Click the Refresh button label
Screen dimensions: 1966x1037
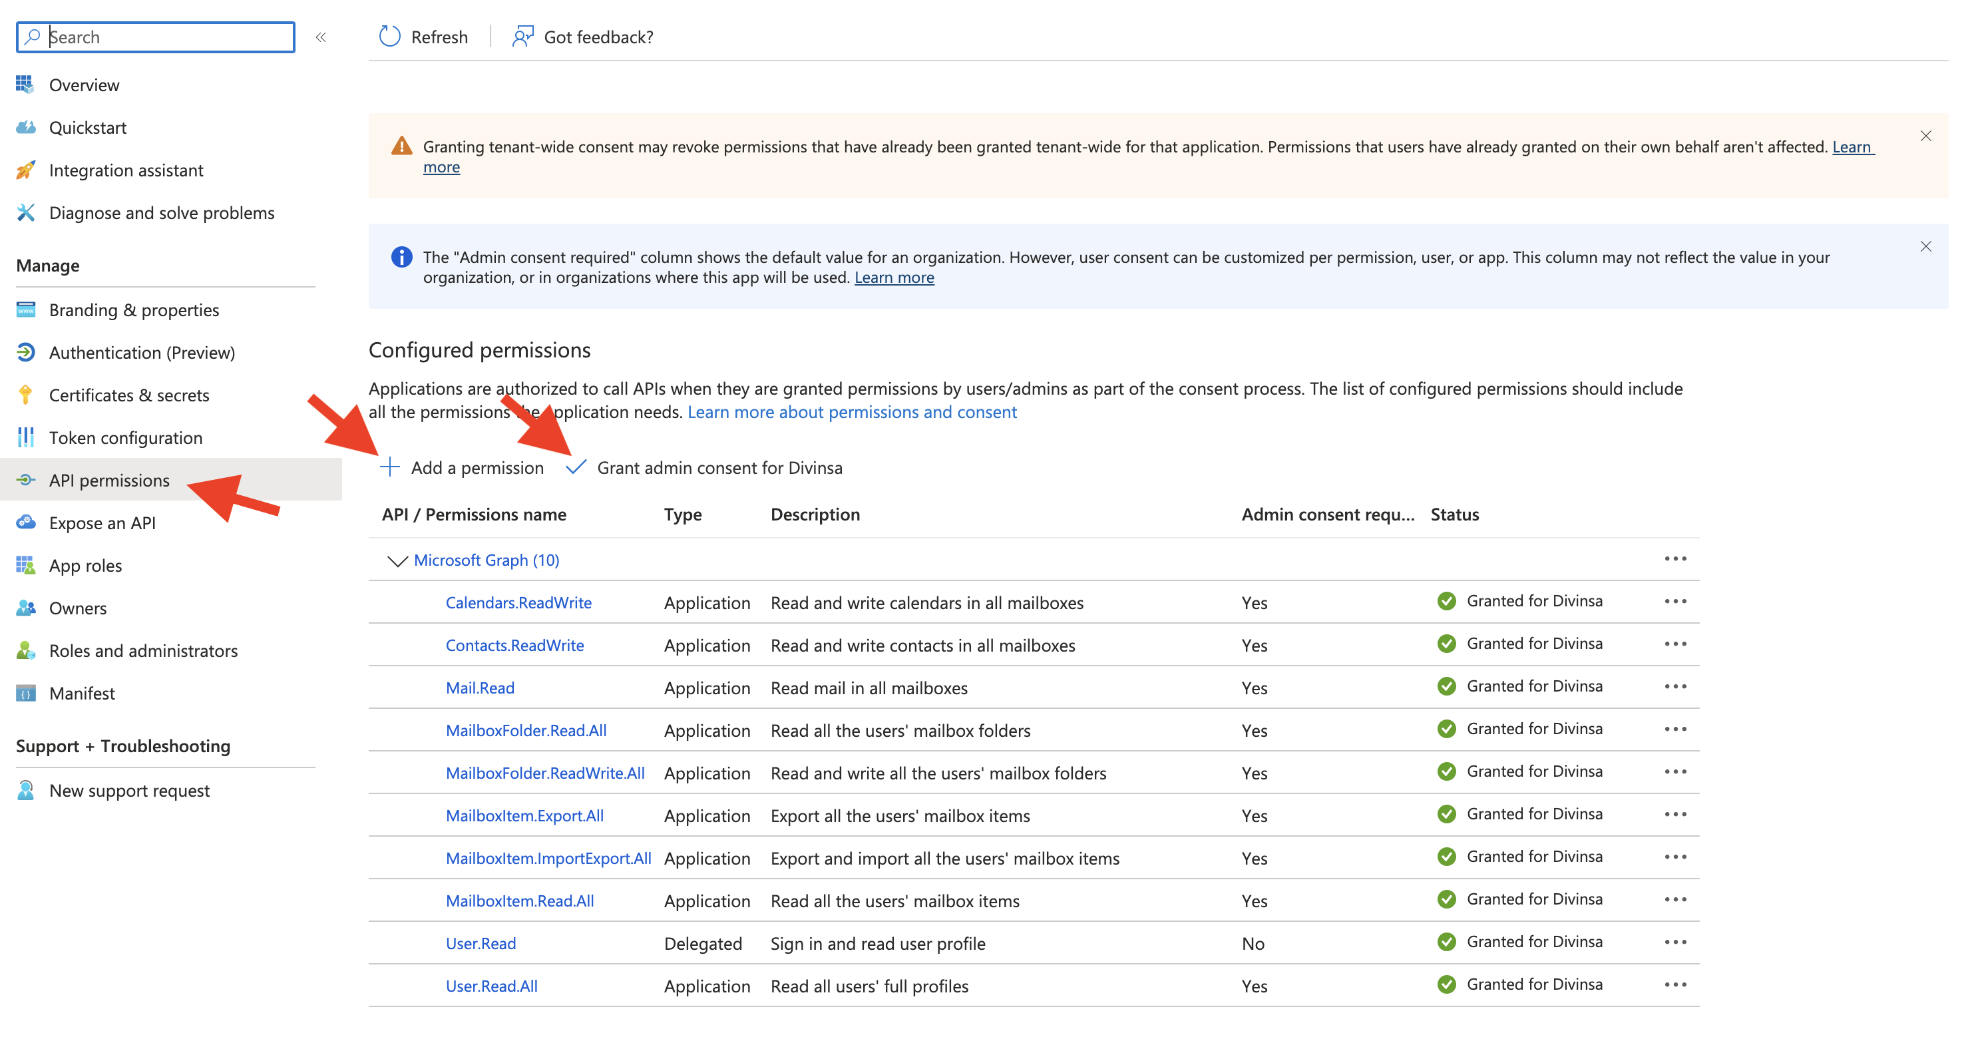[x=440, y=37]
